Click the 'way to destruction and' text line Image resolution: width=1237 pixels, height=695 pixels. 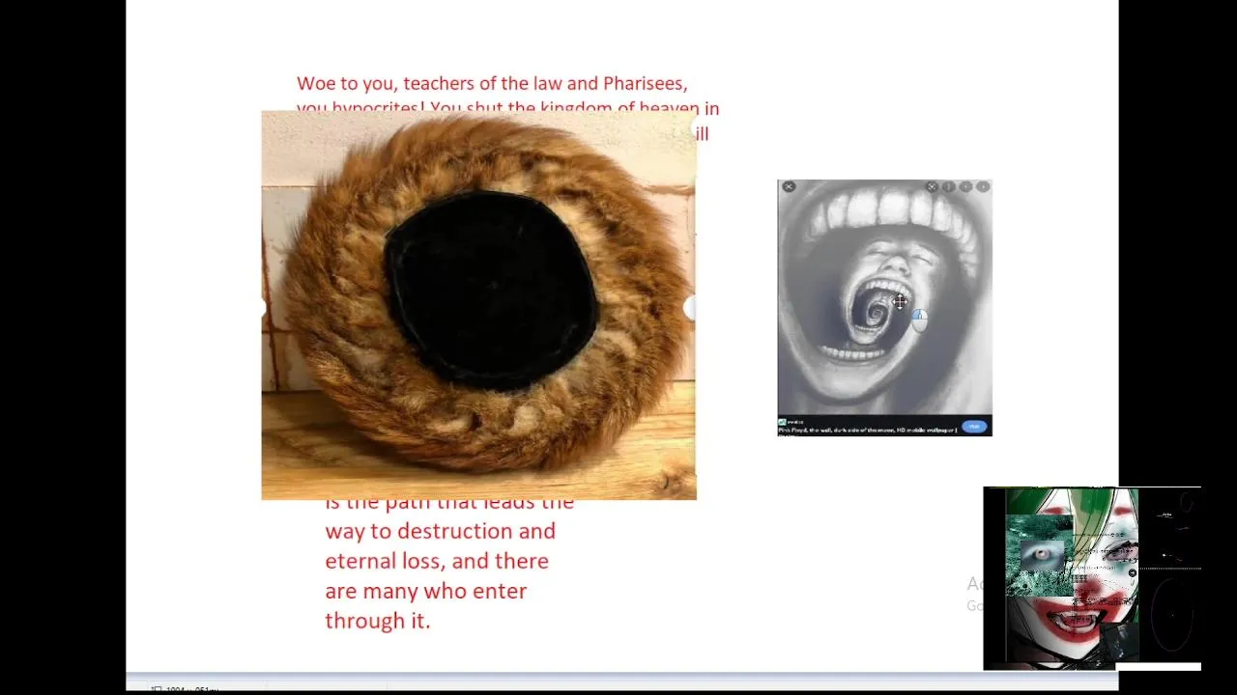pos(440,531)
